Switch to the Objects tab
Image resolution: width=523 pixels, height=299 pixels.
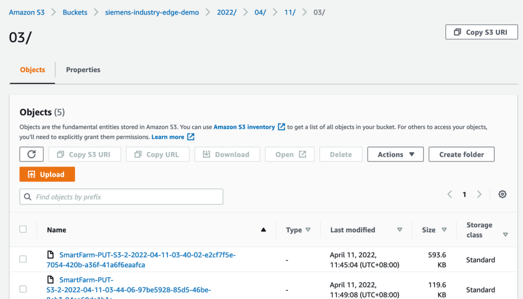pos(32,70)
